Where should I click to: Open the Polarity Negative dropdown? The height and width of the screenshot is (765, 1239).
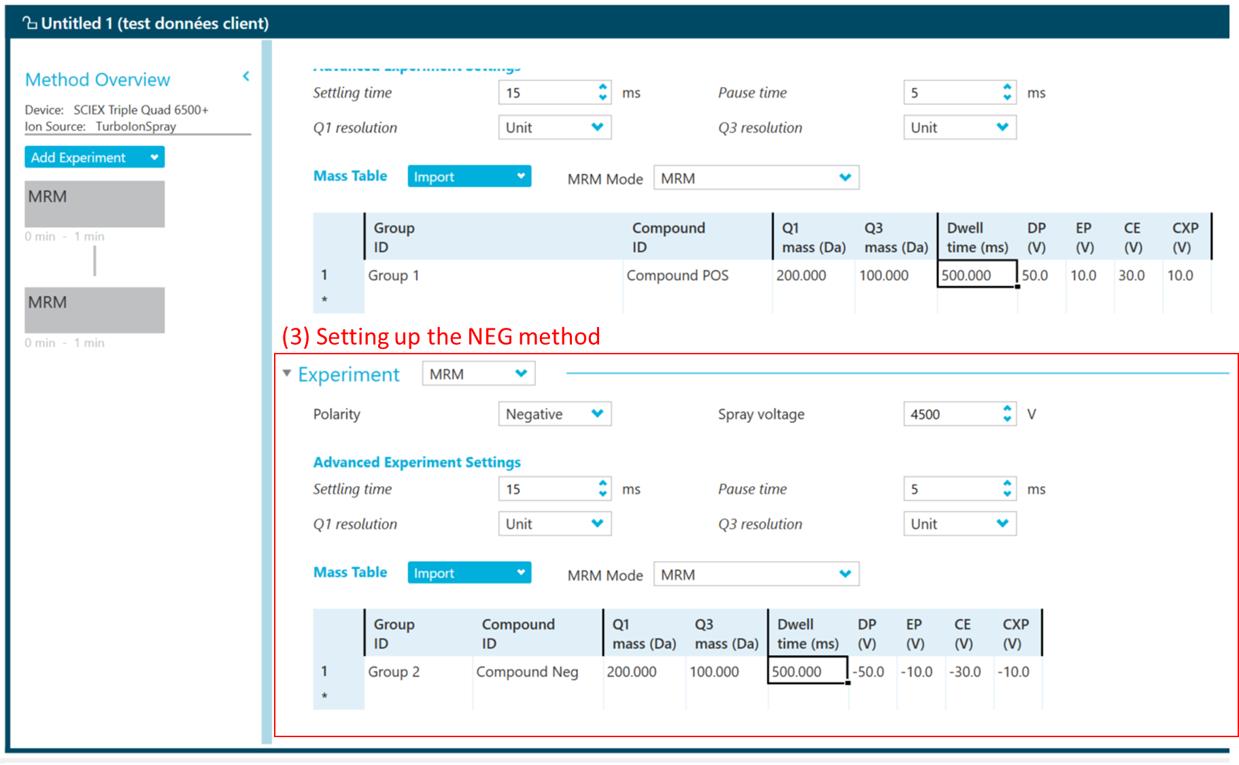[x=555, y=414]
